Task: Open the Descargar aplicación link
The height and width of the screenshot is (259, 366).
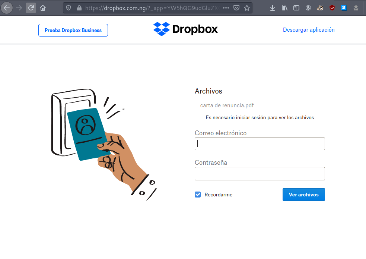Action: 309,30
